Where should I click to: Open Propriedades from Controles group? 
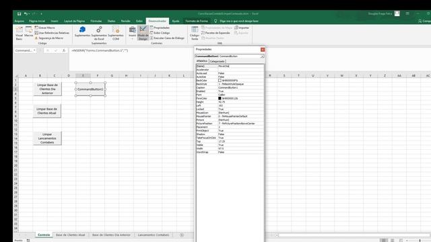(x=160, y=28)
